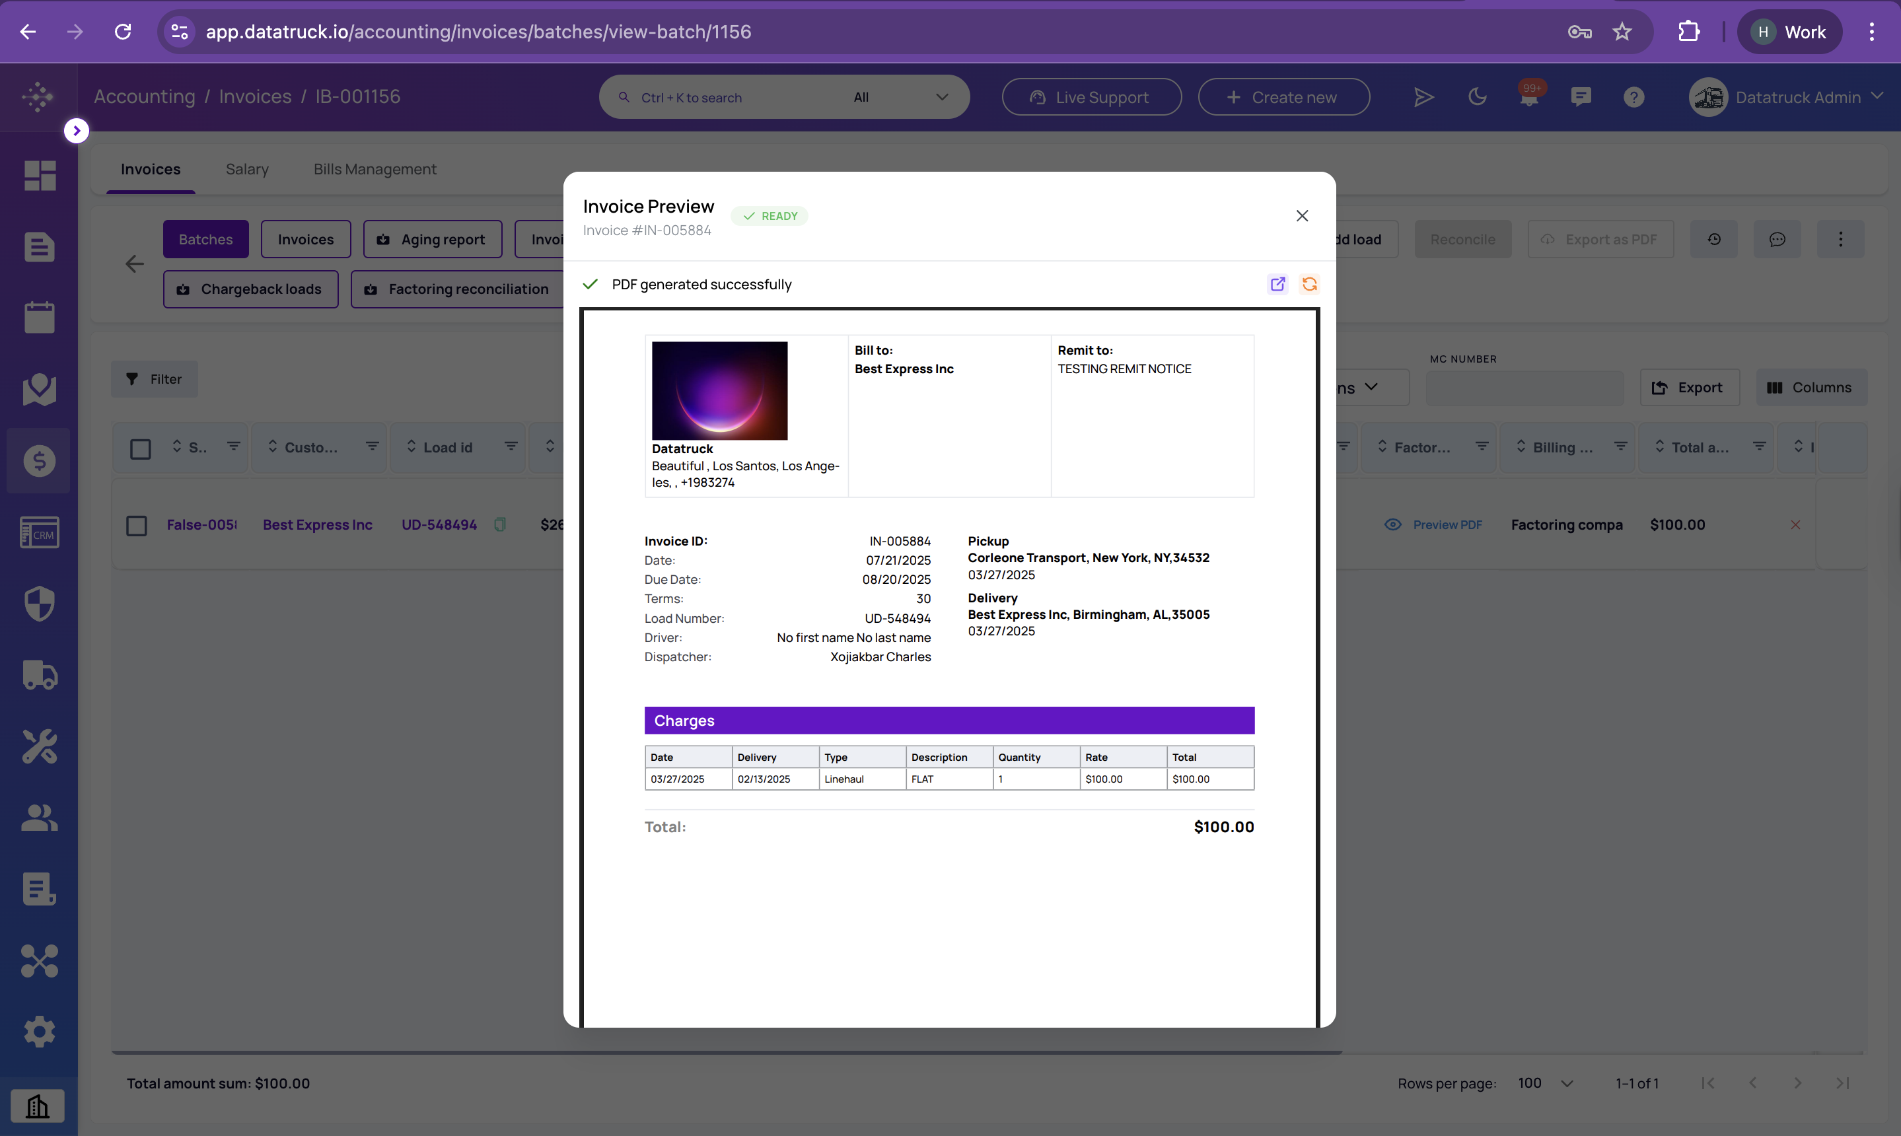Viewport: 1901px width, 1136px height.
Task: Regenerate PDF with orange refresh icon
Action: pyautogui.click(x=1309, y=284)
